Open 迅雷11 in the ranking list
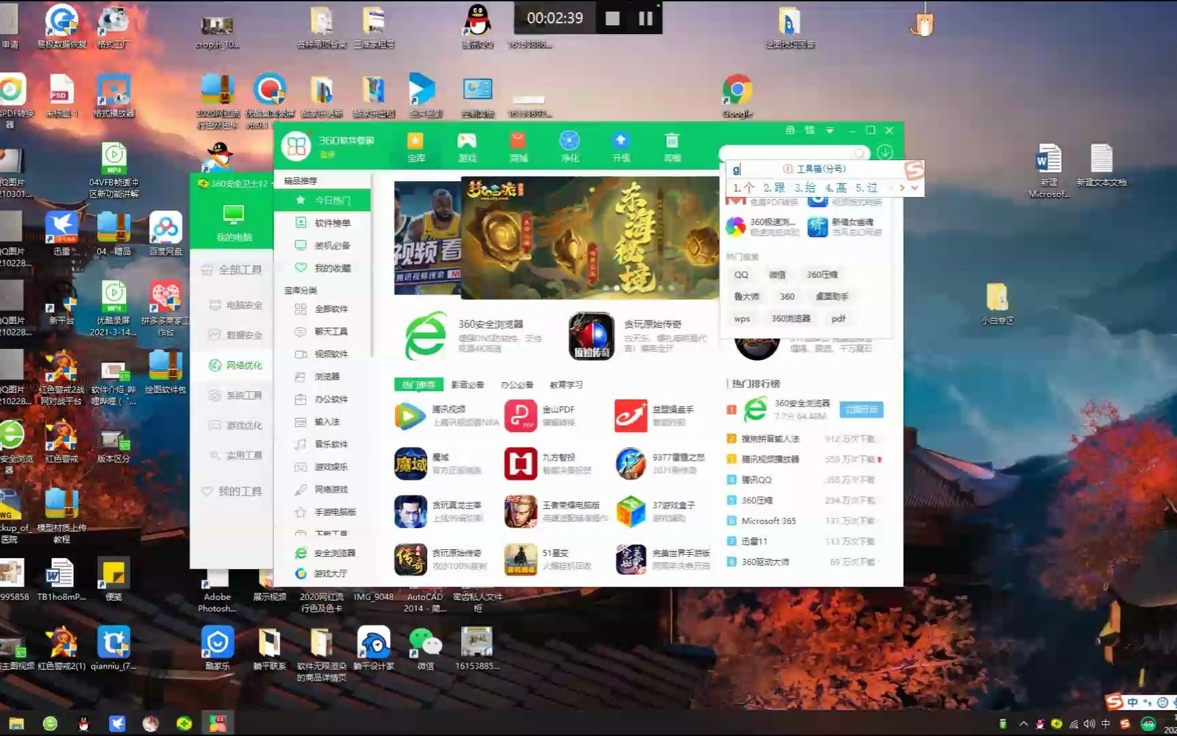Screen dimensions: 1177x736 [x=754, y=541]
